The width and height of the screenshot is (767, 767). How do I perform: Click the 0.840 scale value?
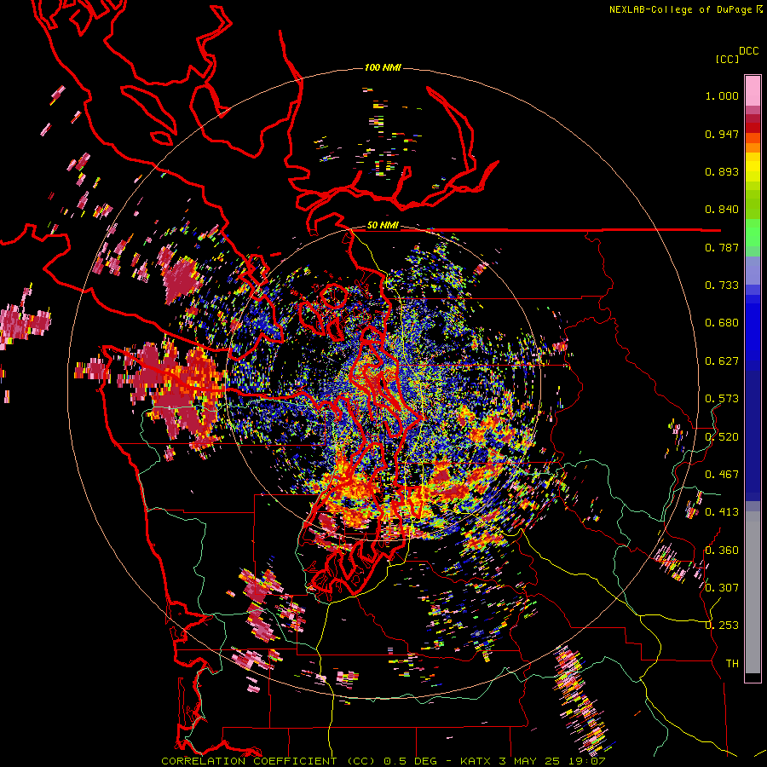pyautogui.click(x=722, y=210)
